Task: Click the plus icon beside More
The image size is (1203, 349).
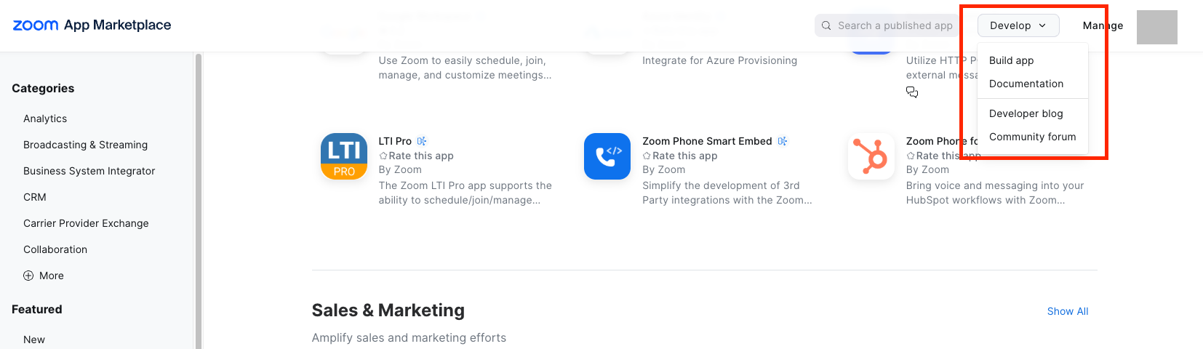Action: 28,276
